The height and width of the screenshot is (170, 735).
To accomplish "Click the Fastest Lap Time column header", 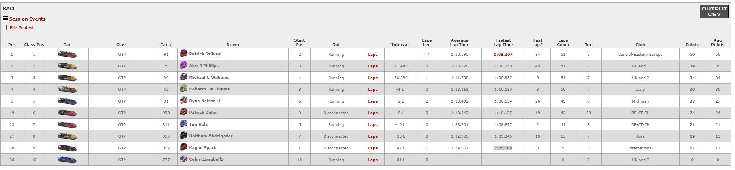I will pos(503,42).
